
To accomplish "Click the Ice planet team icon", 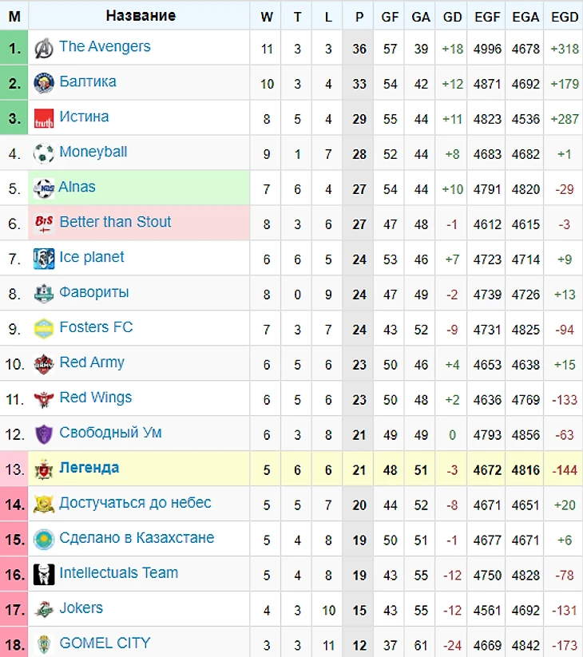I will pos(44,259).
